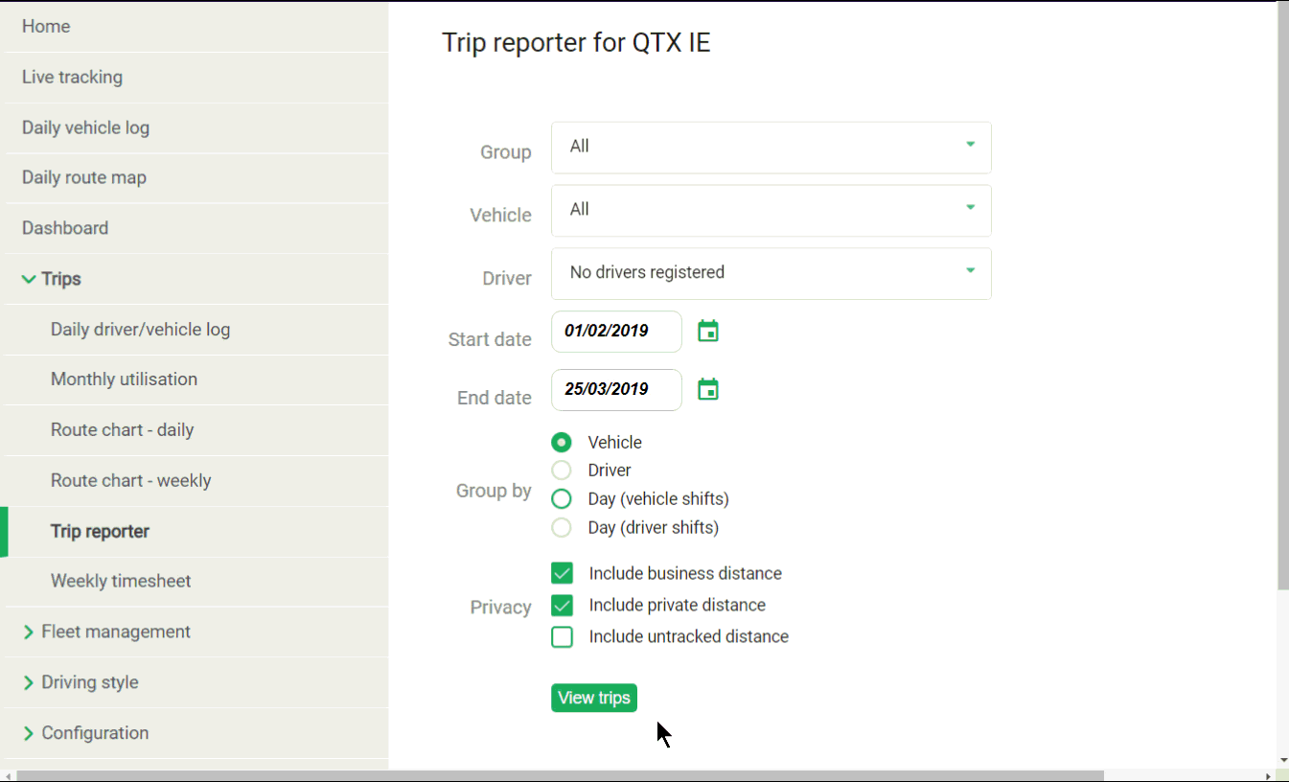Image resolution: width=1289 pixels, height=782 pixels.
Task: Click the End date input field
Action: (x=616, y=390)
